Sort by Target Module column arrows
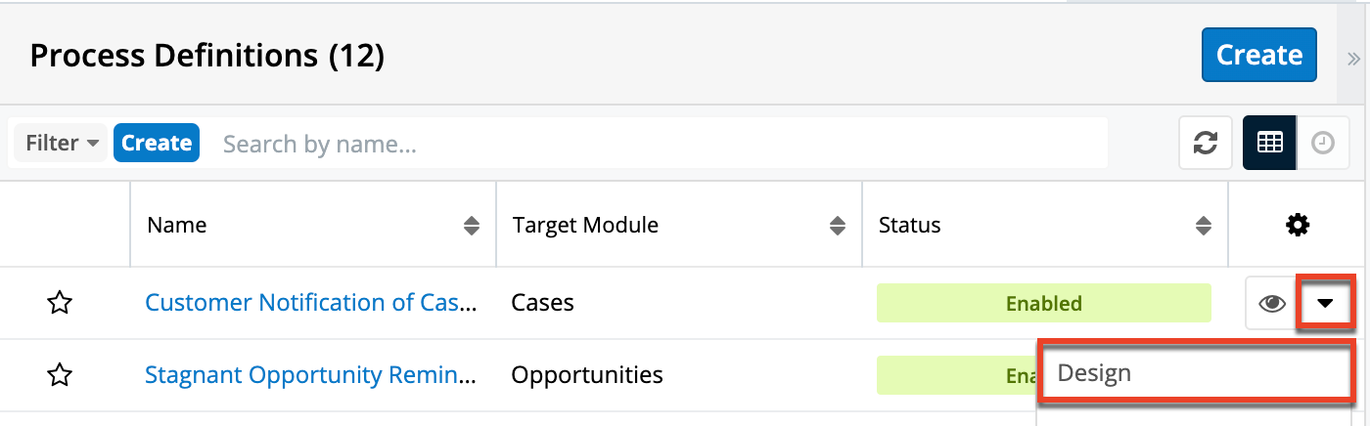This screenshot has width=1370, height=426. coord(838,226)
